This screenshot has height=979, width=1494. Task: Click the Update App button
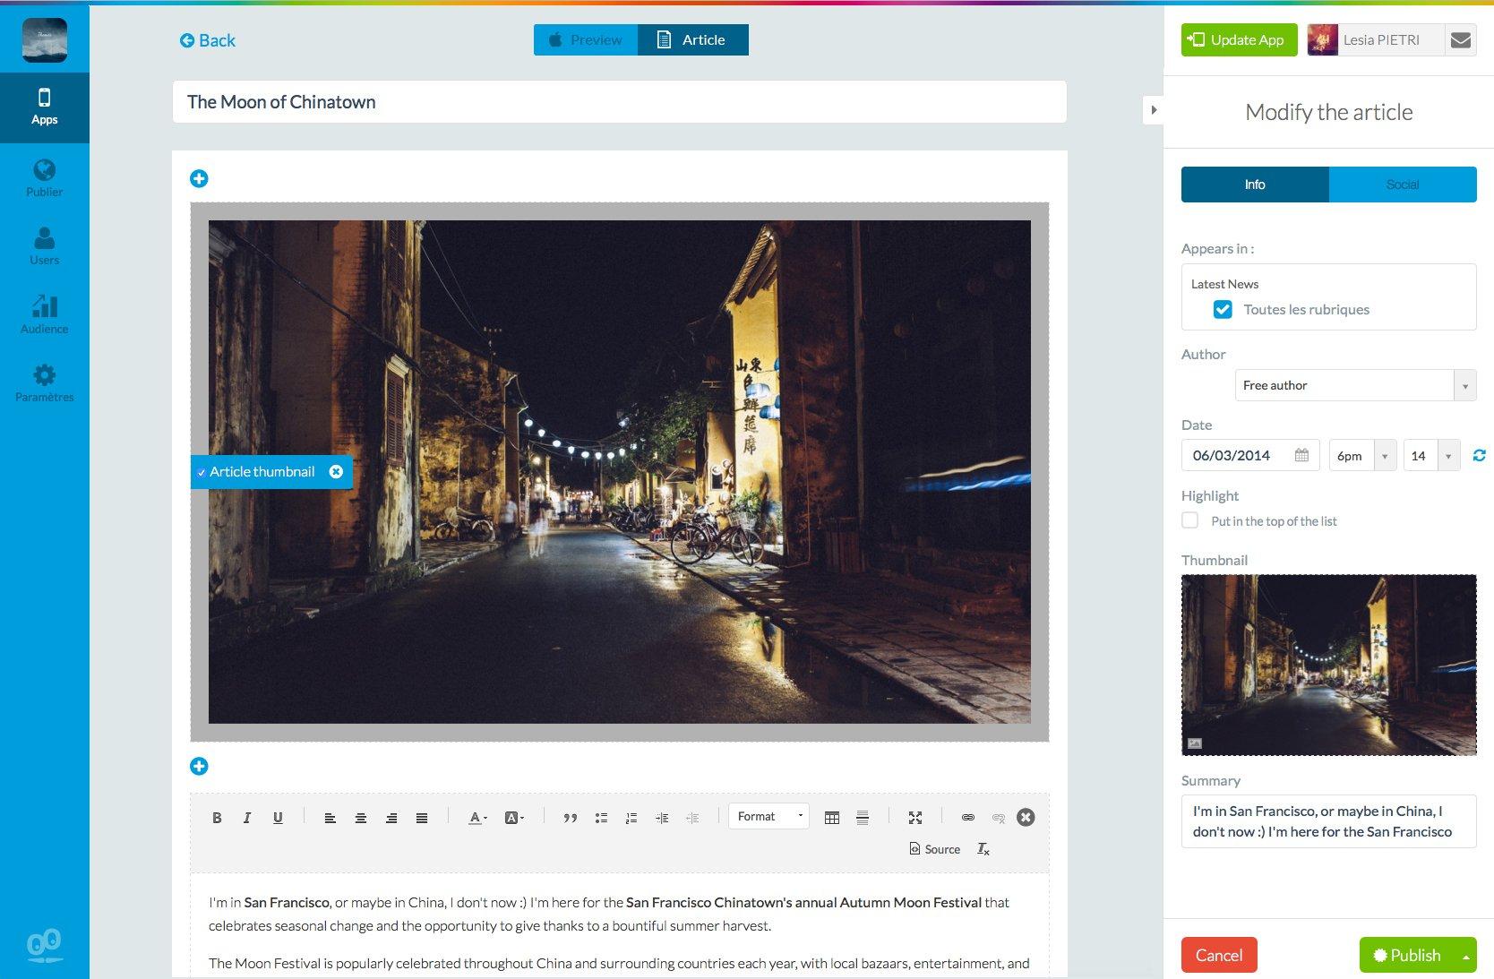point(1238,40)
